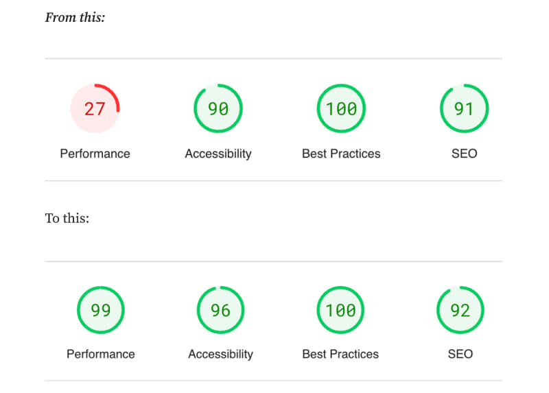Screen dimensions: 549x393
Task: Select the SEO gauge showing 92
Action: click(460, 310)
